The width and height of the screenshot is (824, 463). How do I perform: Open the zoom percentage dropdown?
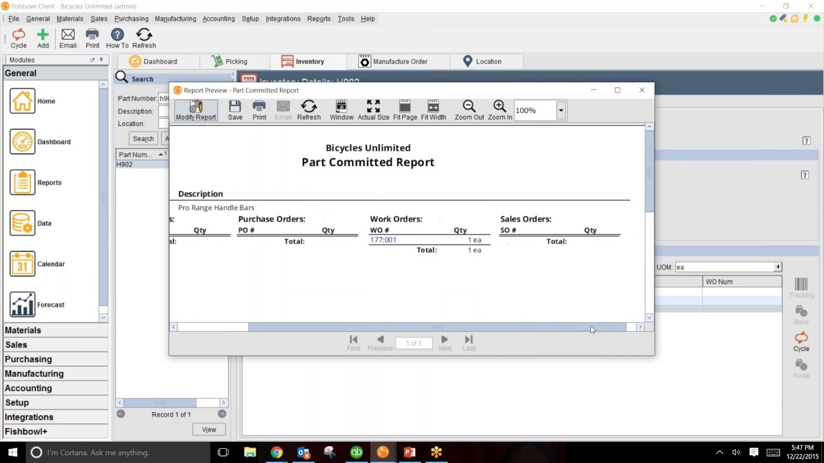coord(561,111)
